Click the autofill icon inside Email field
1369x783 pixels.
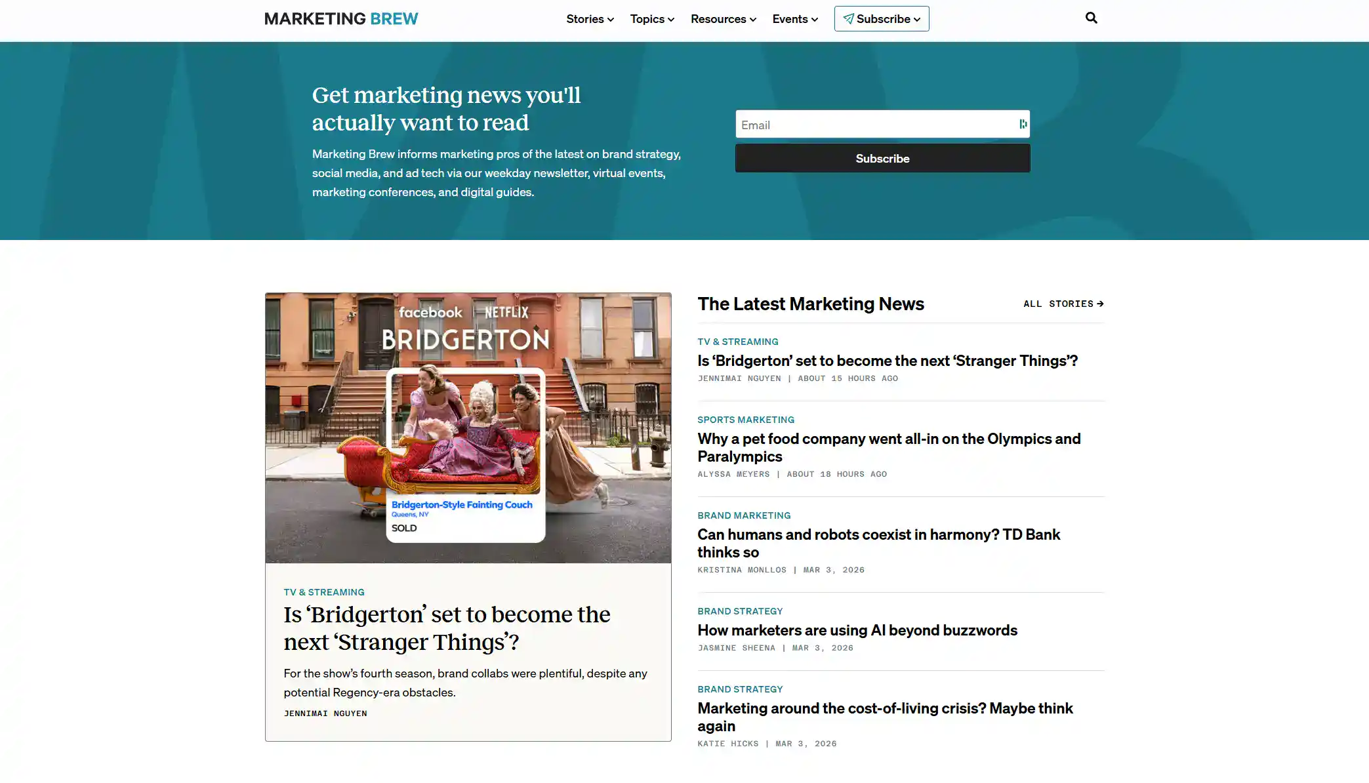1023,124
